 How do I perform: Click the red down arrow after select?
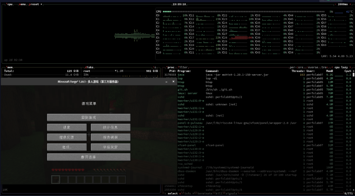(180, 193)
